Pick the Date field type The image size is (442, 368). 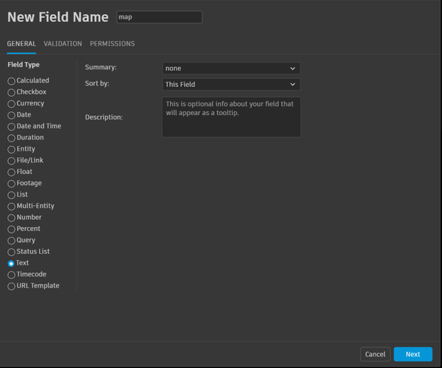[11, 115]
